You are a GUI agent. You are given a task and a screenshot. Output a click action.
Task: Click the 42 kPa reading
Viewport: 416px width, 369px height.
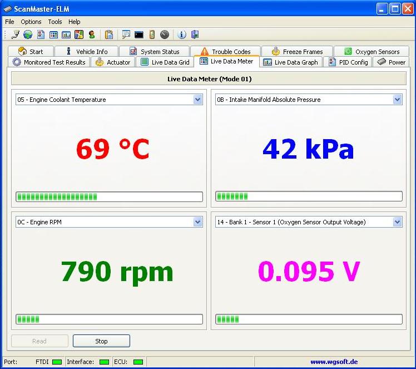308,149
